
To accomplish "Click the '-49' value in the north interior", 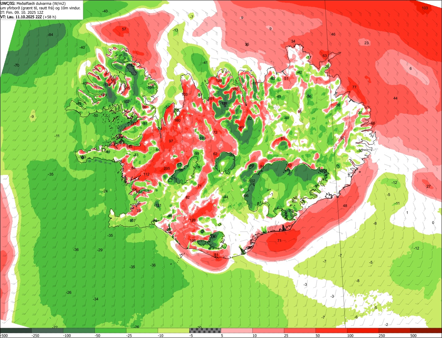I will [279, 97].
